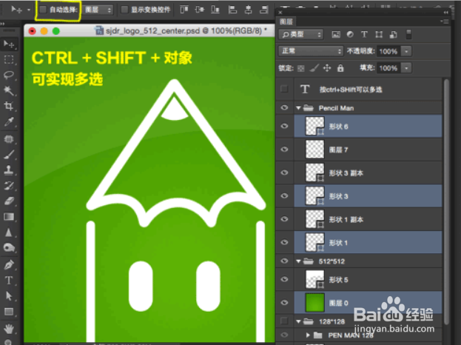Viewport: 461px width, 345px height.
Task: Enable the 自动选择 checkbox
Action: (43, 10)
